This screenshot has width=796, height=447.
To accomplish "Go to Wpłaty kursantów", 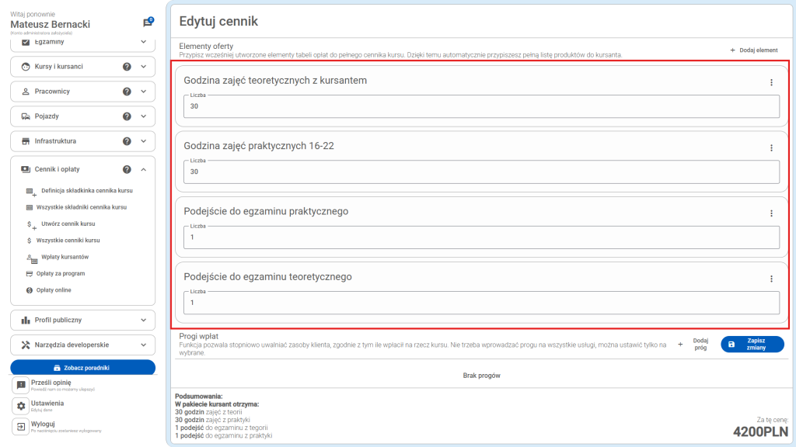I will point(65,257).
